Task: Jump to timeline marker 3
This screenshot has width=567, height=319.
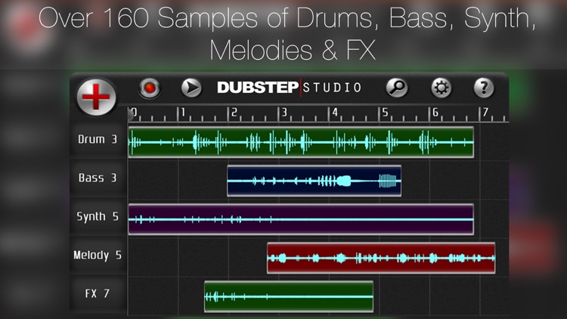Action: (283, 113)
